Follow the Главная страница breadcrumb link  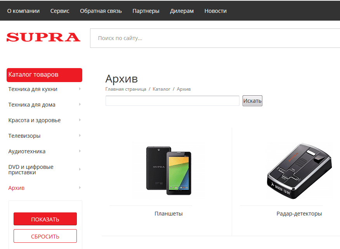click(x=125, y=89)
